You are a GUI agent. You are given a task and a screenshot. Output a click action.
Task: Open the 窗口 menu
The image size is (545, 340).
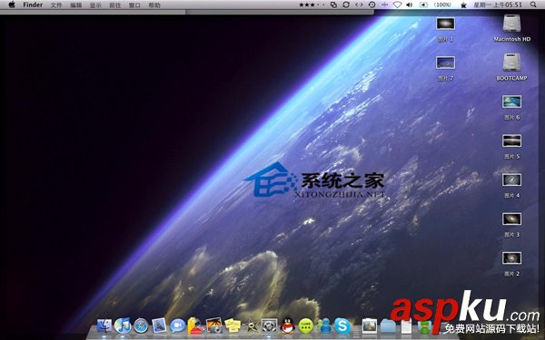(134, 5)
